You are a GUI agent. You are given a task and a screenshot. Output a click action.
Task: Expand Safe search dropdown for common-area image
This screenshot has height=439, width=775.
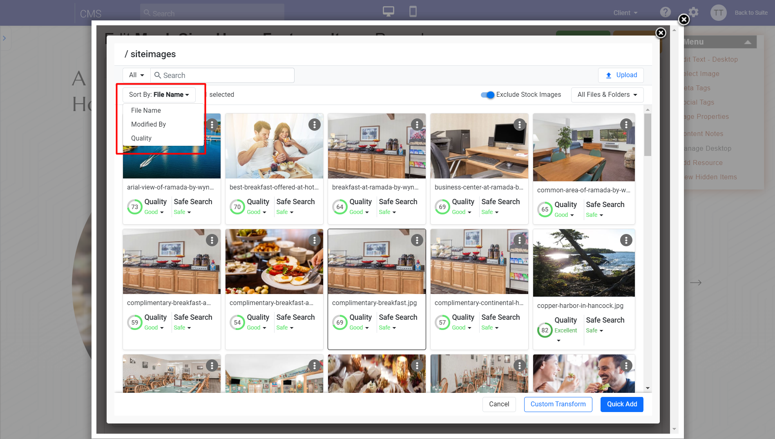tap(594, 215)
